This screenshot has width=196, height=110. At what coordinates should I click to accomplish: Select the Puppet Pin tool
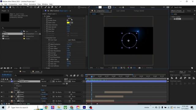coord(60,7)
